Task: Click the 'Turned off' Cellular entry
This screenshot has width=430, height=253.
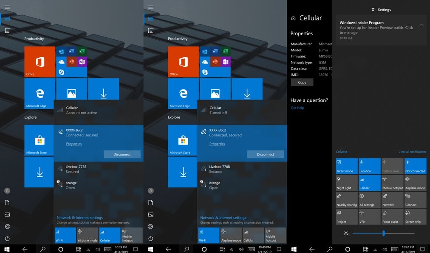Action: tap(242, 110)
